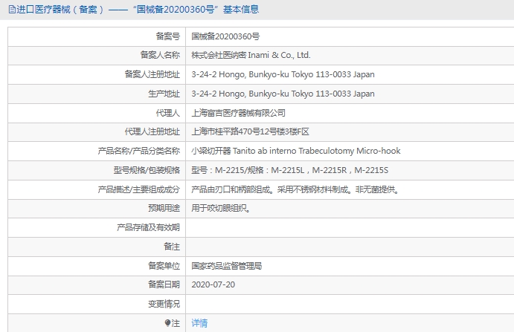Viewport: 514px width, 332px height.
Task: Select the text 小梁切开器 Tanito ab interno Trabeculotomy Micro-hook
Action: [x=296, y=151]
